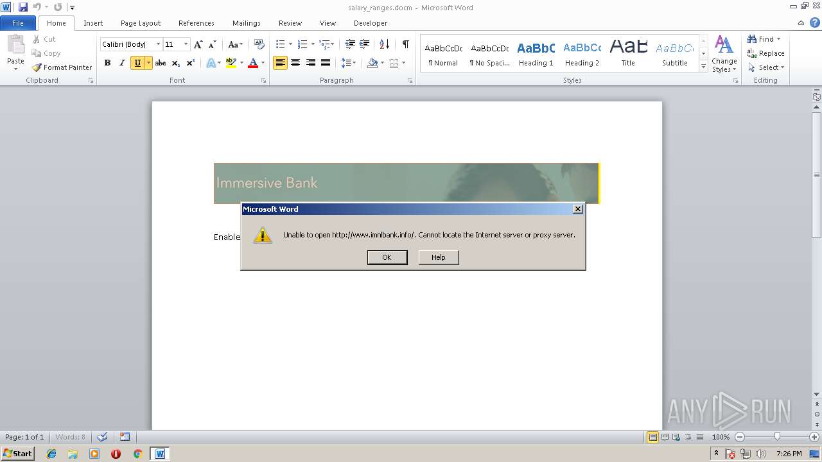
Task: Center the text alignment
Action: [295, 63]
